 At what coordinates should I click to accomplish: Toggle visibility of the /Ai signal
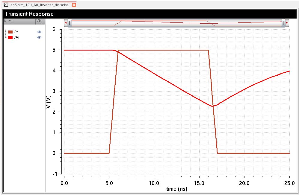pyautogui.click(x=39, y=37)
